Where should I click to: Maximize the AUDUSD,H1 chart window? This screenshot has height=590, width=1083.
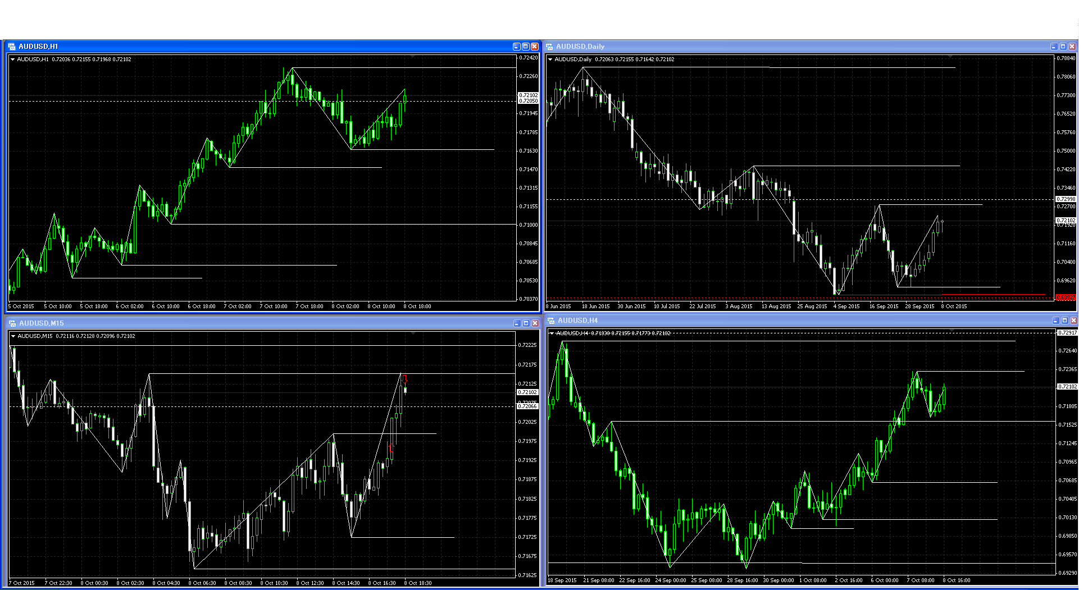(x=526, y=47)
